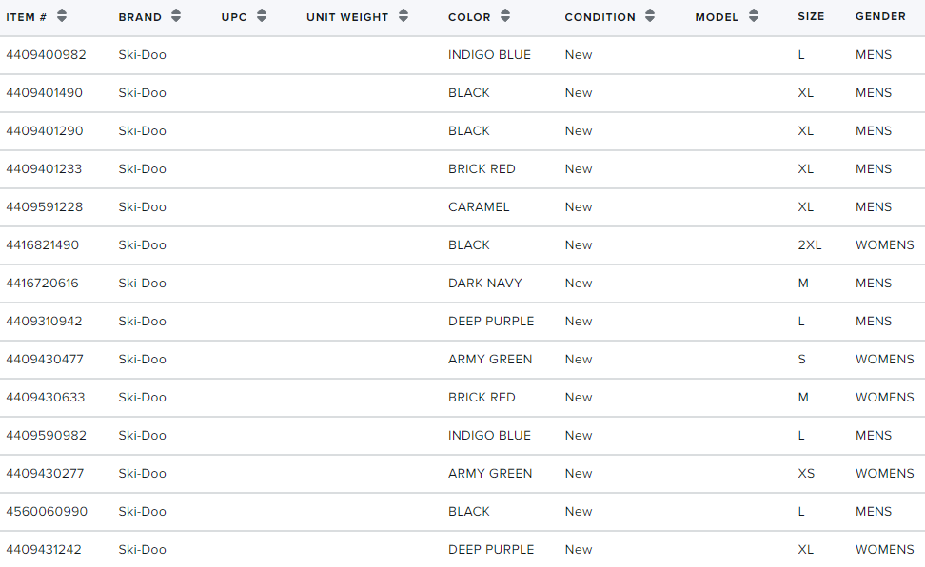
Task: Click item number 4560060990
Action: tap(47, 512)
